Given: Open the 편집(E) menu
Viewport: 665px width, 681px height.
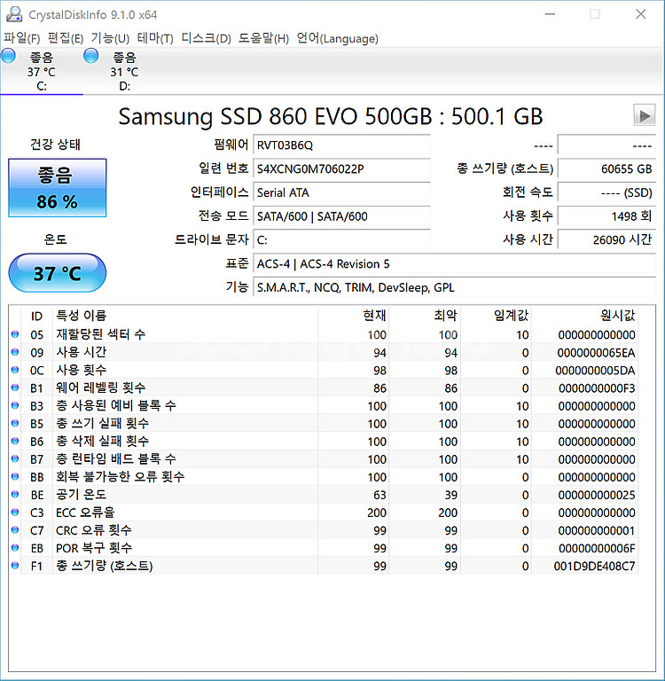Looking at the screenshot, I should (x=65, y=38).
